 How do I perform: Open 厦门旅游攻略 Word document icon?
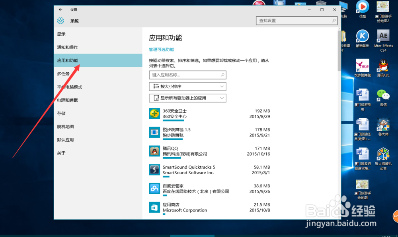[363, 100]
